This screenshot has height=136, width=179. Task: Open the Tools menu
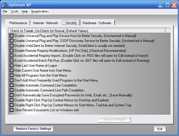pos(15,11)
